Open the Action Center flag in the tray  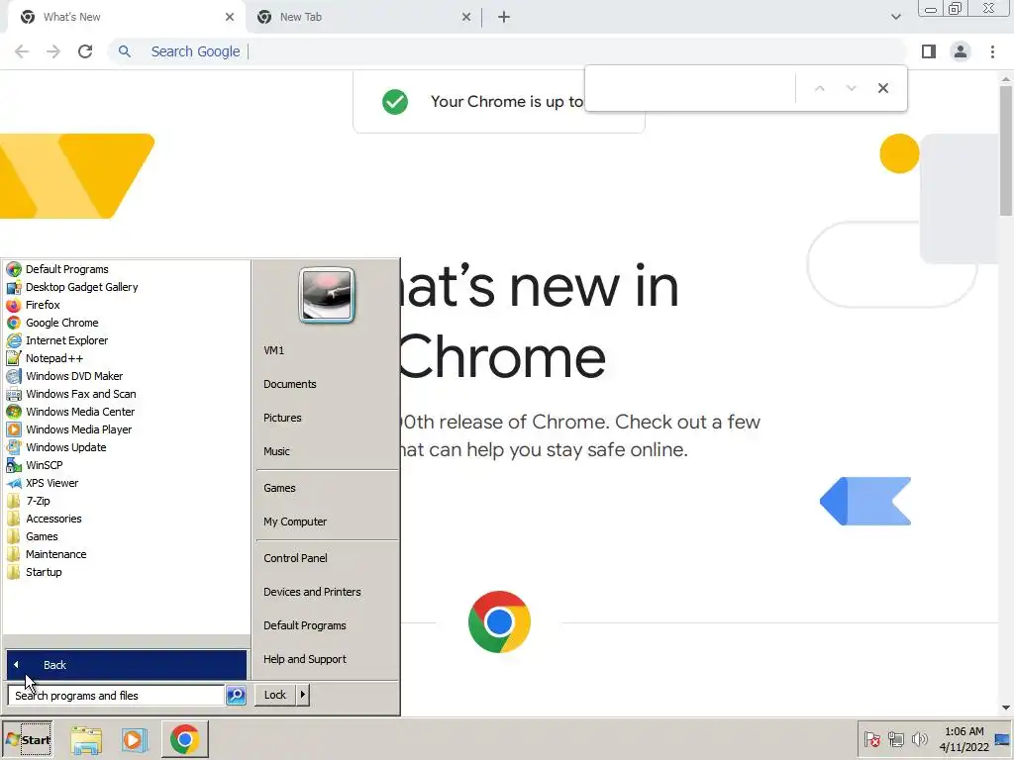[871, 738]
